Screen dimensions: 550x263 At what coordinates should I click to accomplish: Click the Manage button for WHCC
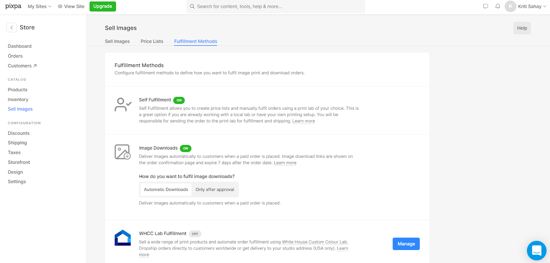tap(406, 244)
